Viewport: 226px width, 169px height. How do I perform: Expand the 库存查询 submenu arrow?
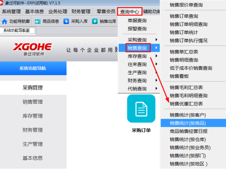click(x=156, y=56)
